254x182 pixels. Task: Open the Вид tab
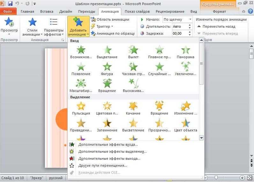194,11
